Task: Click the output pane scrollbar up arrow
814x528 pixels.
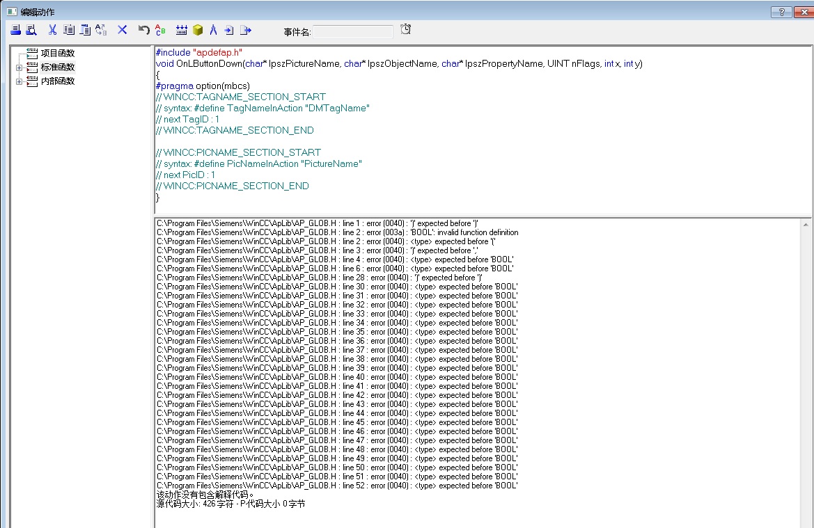Action: pos(805,225)
